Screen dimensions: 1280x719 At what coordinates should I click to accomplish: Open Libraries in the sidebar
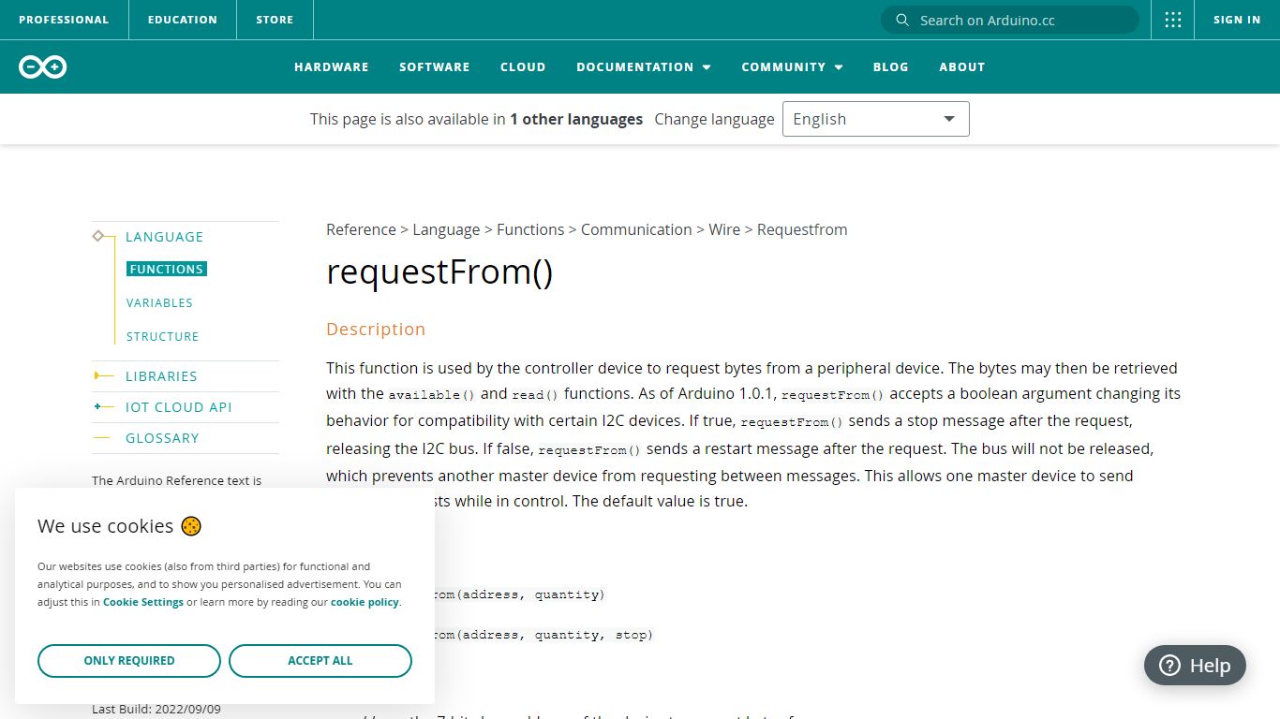[x=161, y=376]
